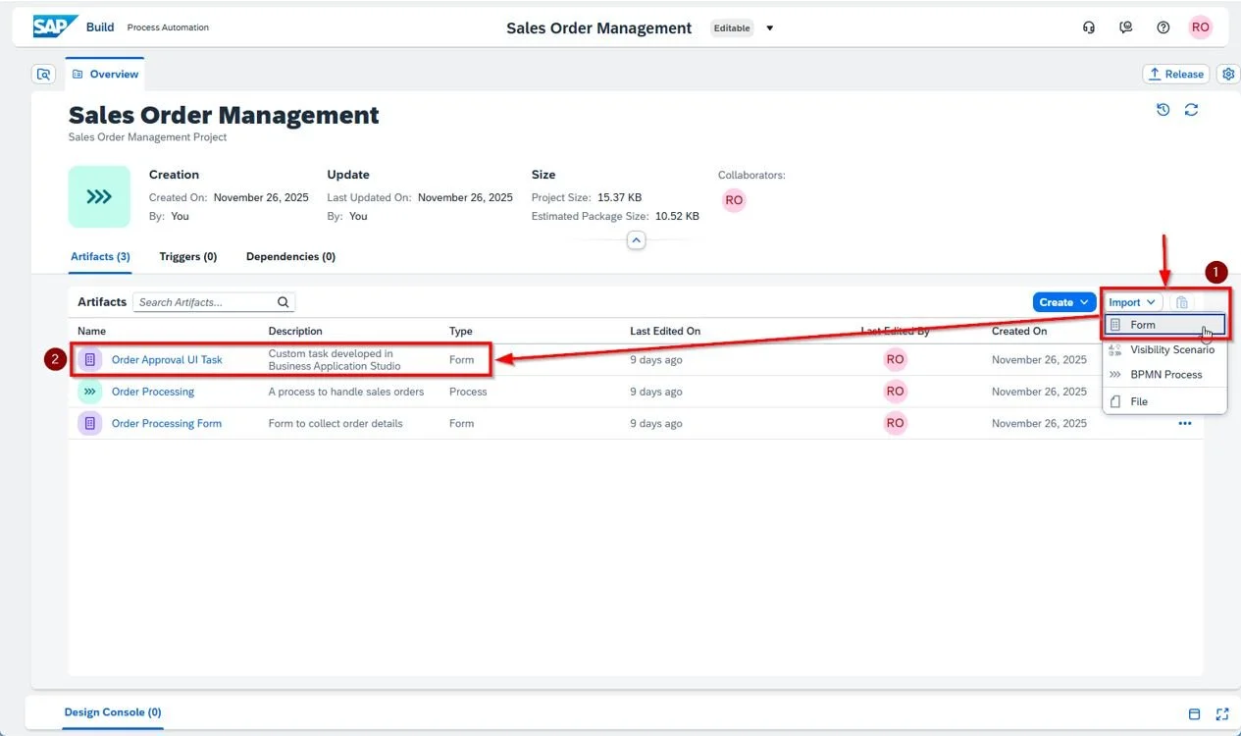Click RO avatar in Order Approval UI Task row

(895, 360)
